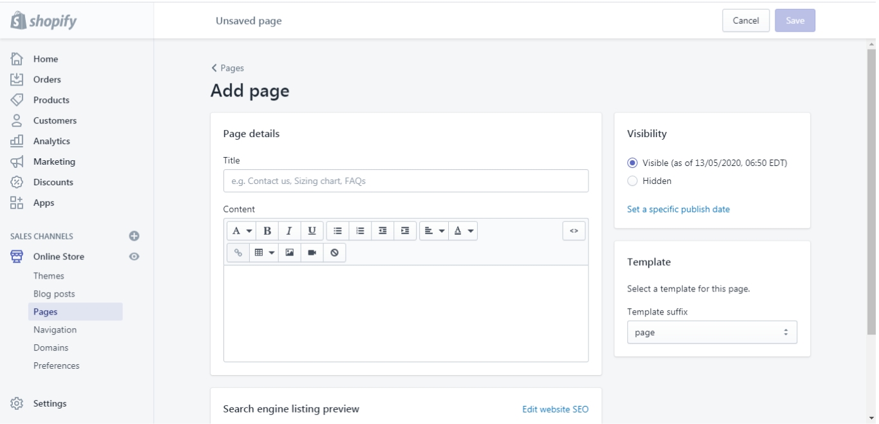Select the Hidden visibility option

(x=632, y=181)
